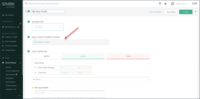Click the Team Spotlight icon
Screen dimensions: 200x99
[x=3, y=41]
